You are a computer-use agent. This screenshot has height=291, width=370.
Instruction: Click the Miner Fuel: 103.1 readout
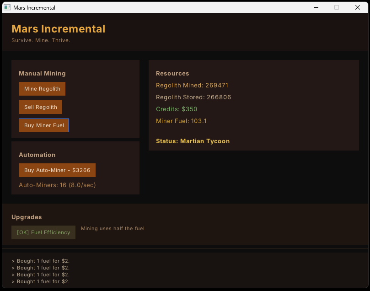pos(181,121)
